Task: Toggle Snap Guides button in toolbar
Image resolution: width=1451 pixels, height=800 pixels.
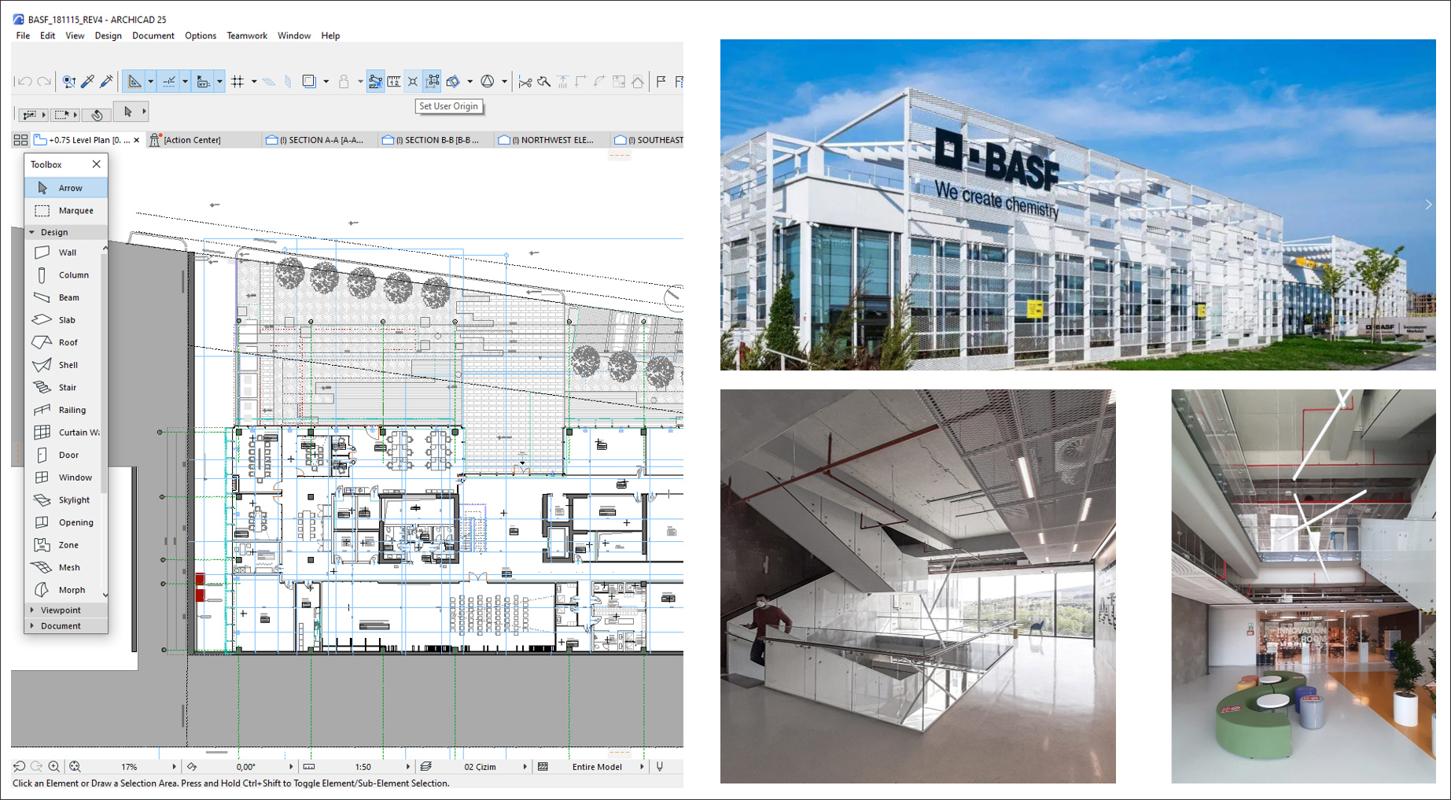Action: coord(168,81)
